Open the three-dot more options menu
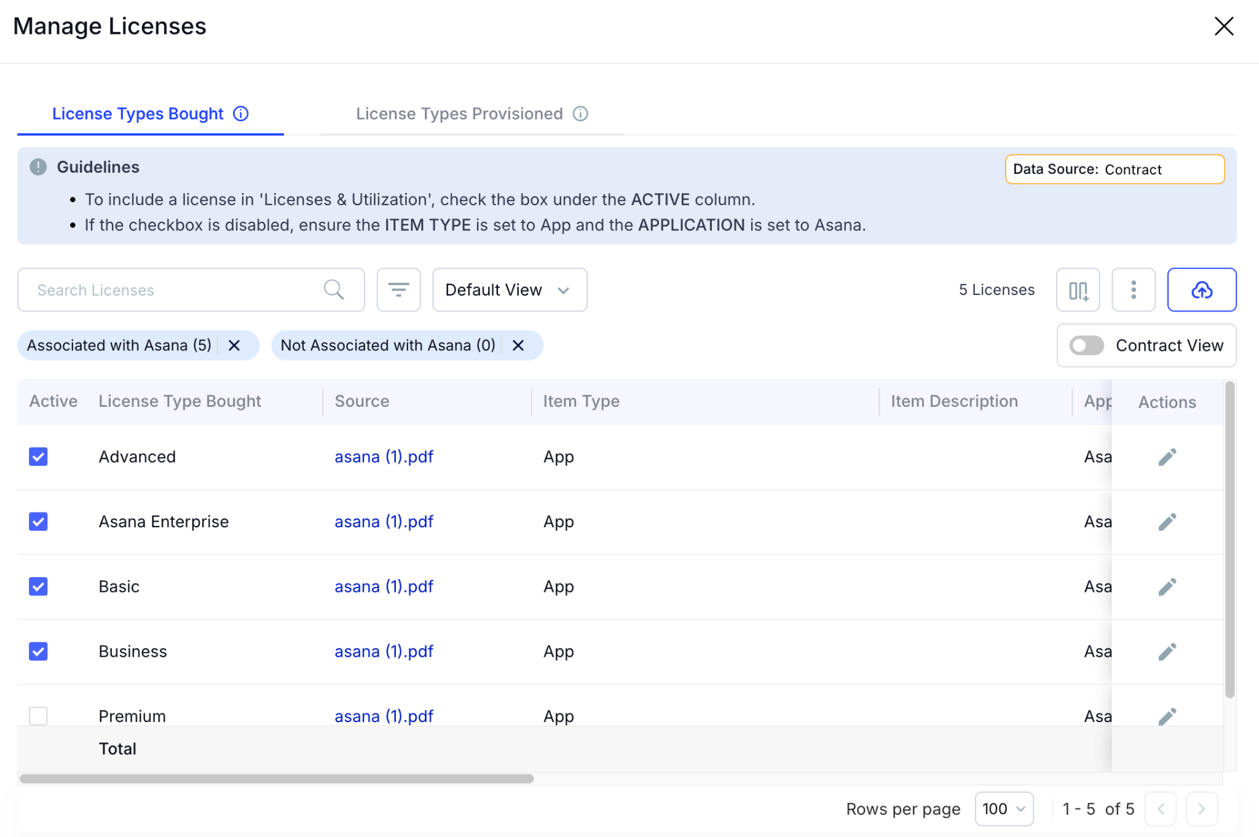 click(x=1133, y=289)
